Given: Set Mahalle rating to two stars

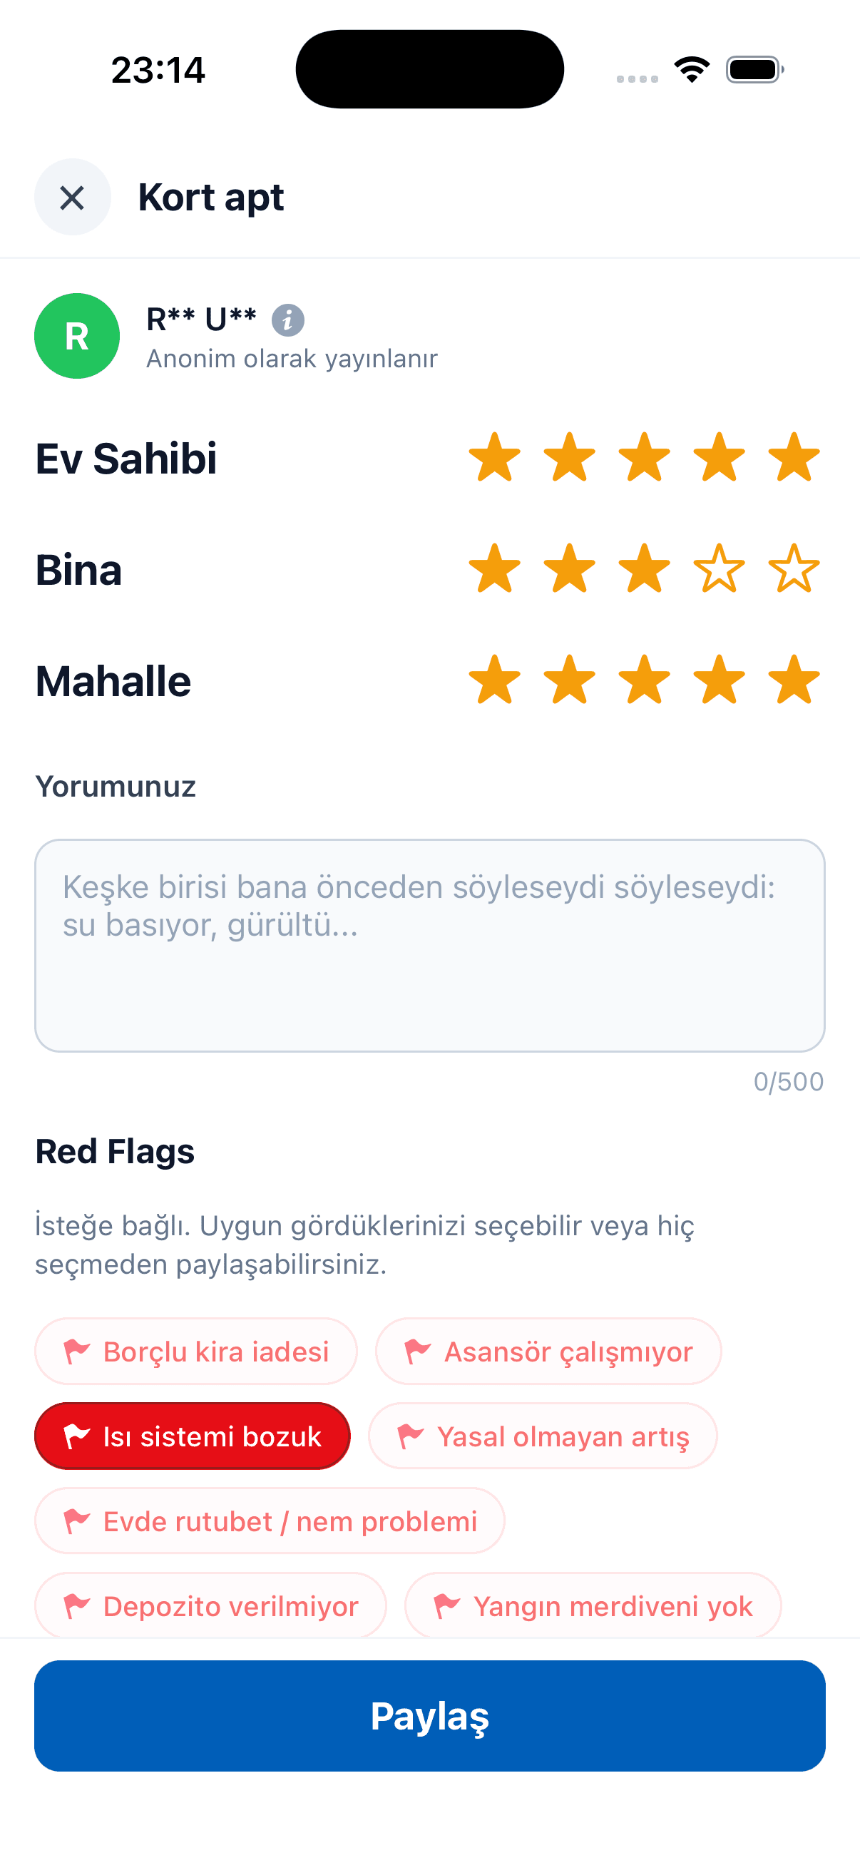Looking at the screenshot, I should pyautogui.click(x=570, y=680).
